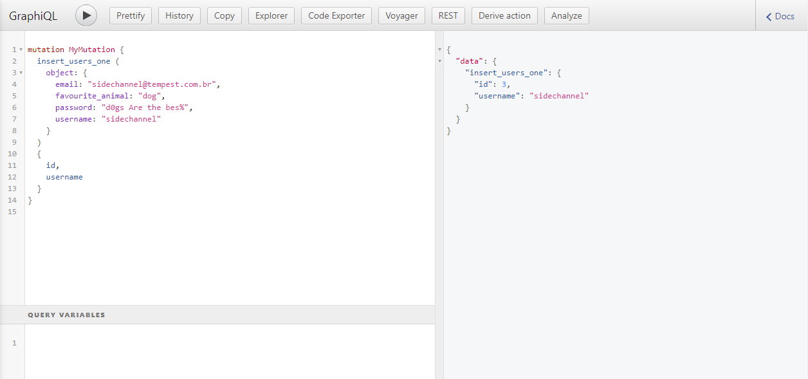Collapse the root brace in the response

440,50
